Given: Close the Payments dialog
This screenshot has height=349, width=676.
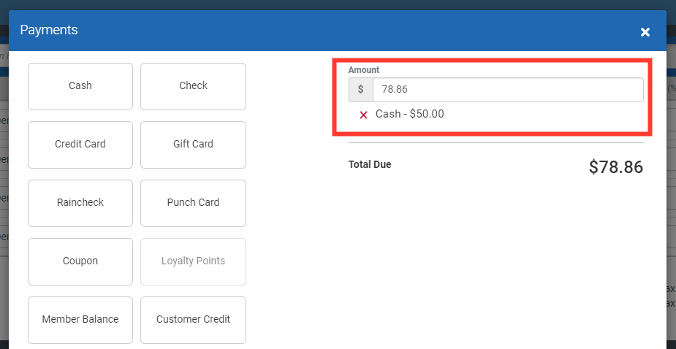Looking at the screenshot, I should [645, 31].
